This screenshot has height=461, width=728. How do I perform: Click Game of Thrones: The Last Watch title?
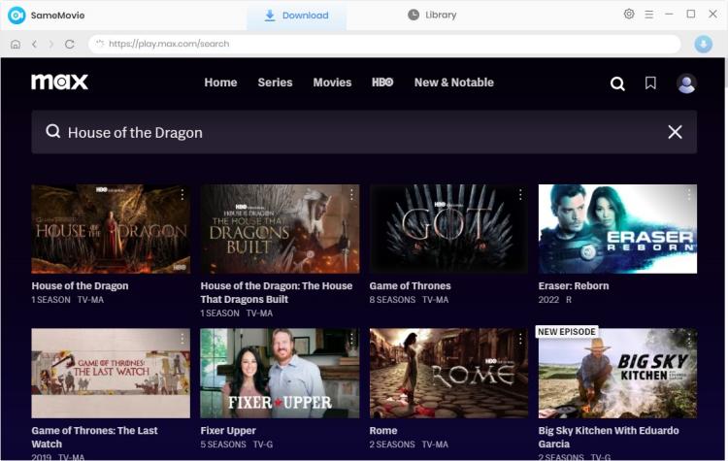point(94,437)
